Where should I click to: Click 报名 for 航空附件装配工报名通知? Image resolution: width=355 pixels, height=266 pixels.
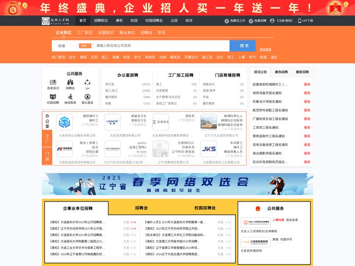click(x=307, y=110)
